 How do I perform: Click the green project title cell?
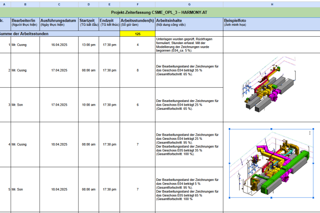pos(160,13)
